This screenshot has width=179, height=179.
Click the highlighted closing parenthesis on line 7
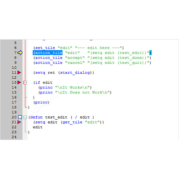point(150,53)
